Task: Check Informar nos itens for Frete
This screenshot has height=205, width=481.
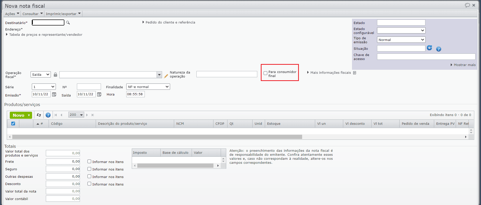Action: pos(89,161)
